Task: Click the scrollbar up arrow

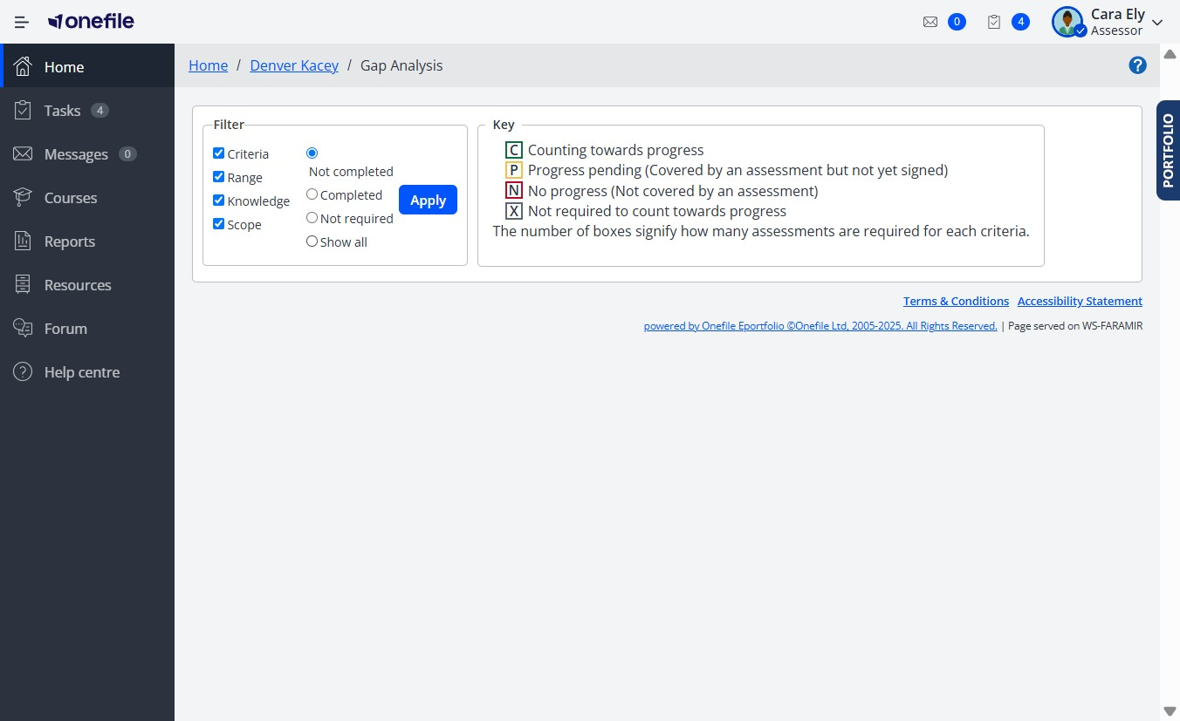Action: 1170,54
